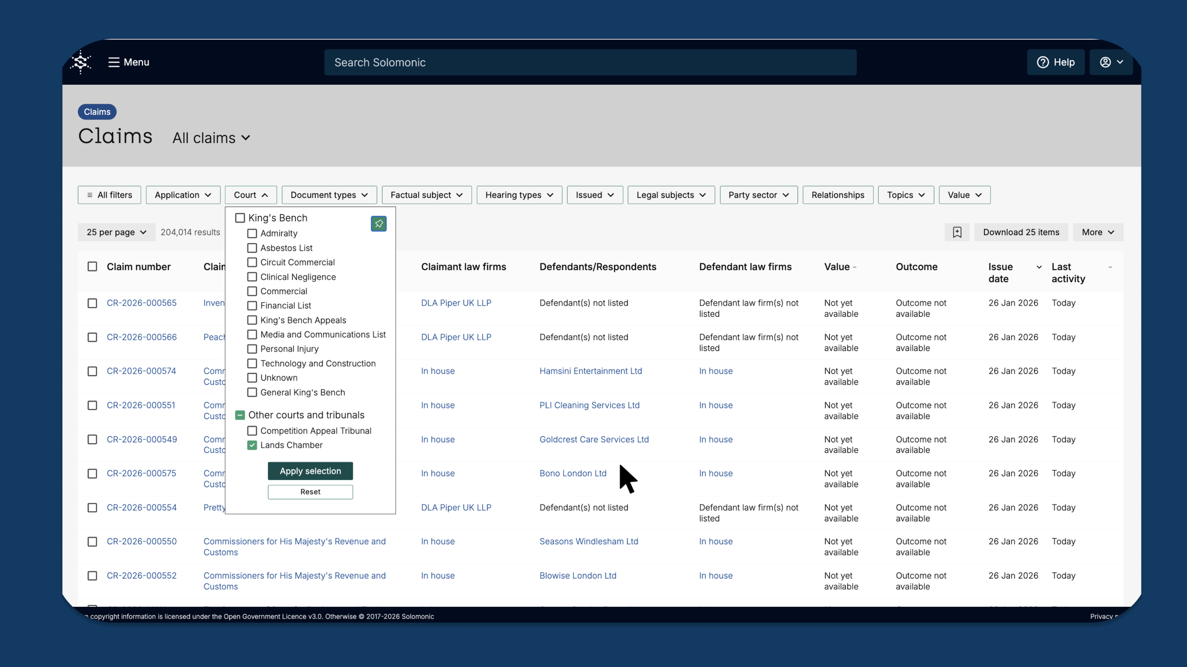Uncheck the Lands Chamber checkbox

[x=252, y=445]
